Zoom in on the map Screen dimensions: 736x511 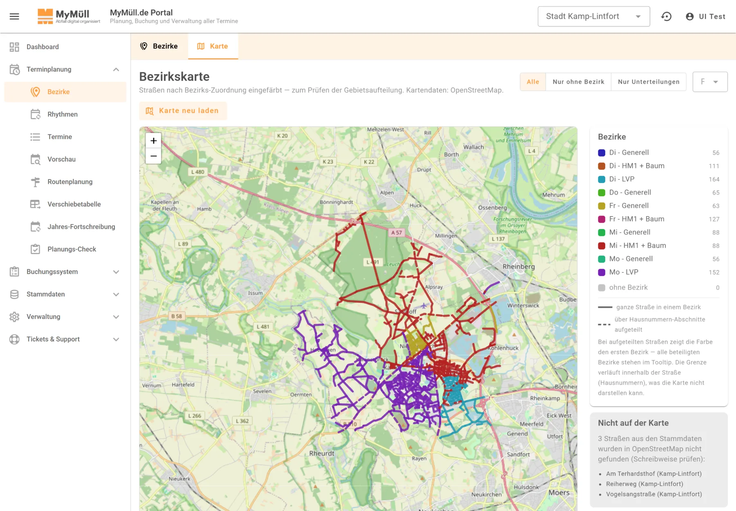point(153,141)
